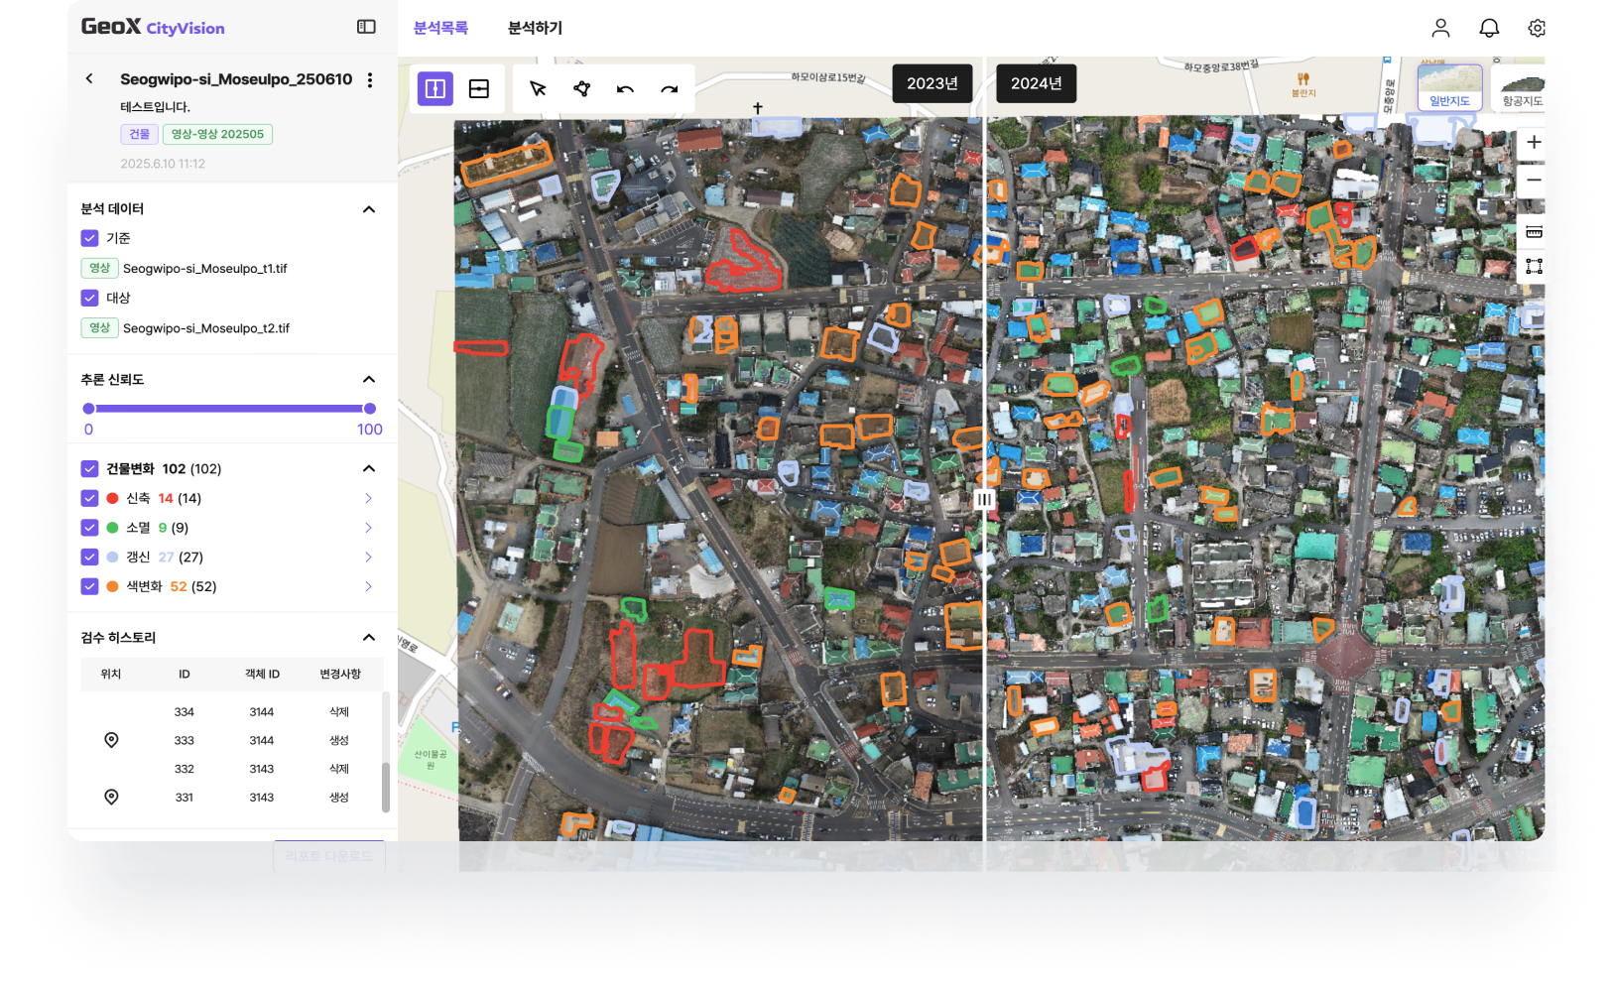The image size is (1613, 992).
Task: Open the notifications bell
Action: pos(1488,28)
